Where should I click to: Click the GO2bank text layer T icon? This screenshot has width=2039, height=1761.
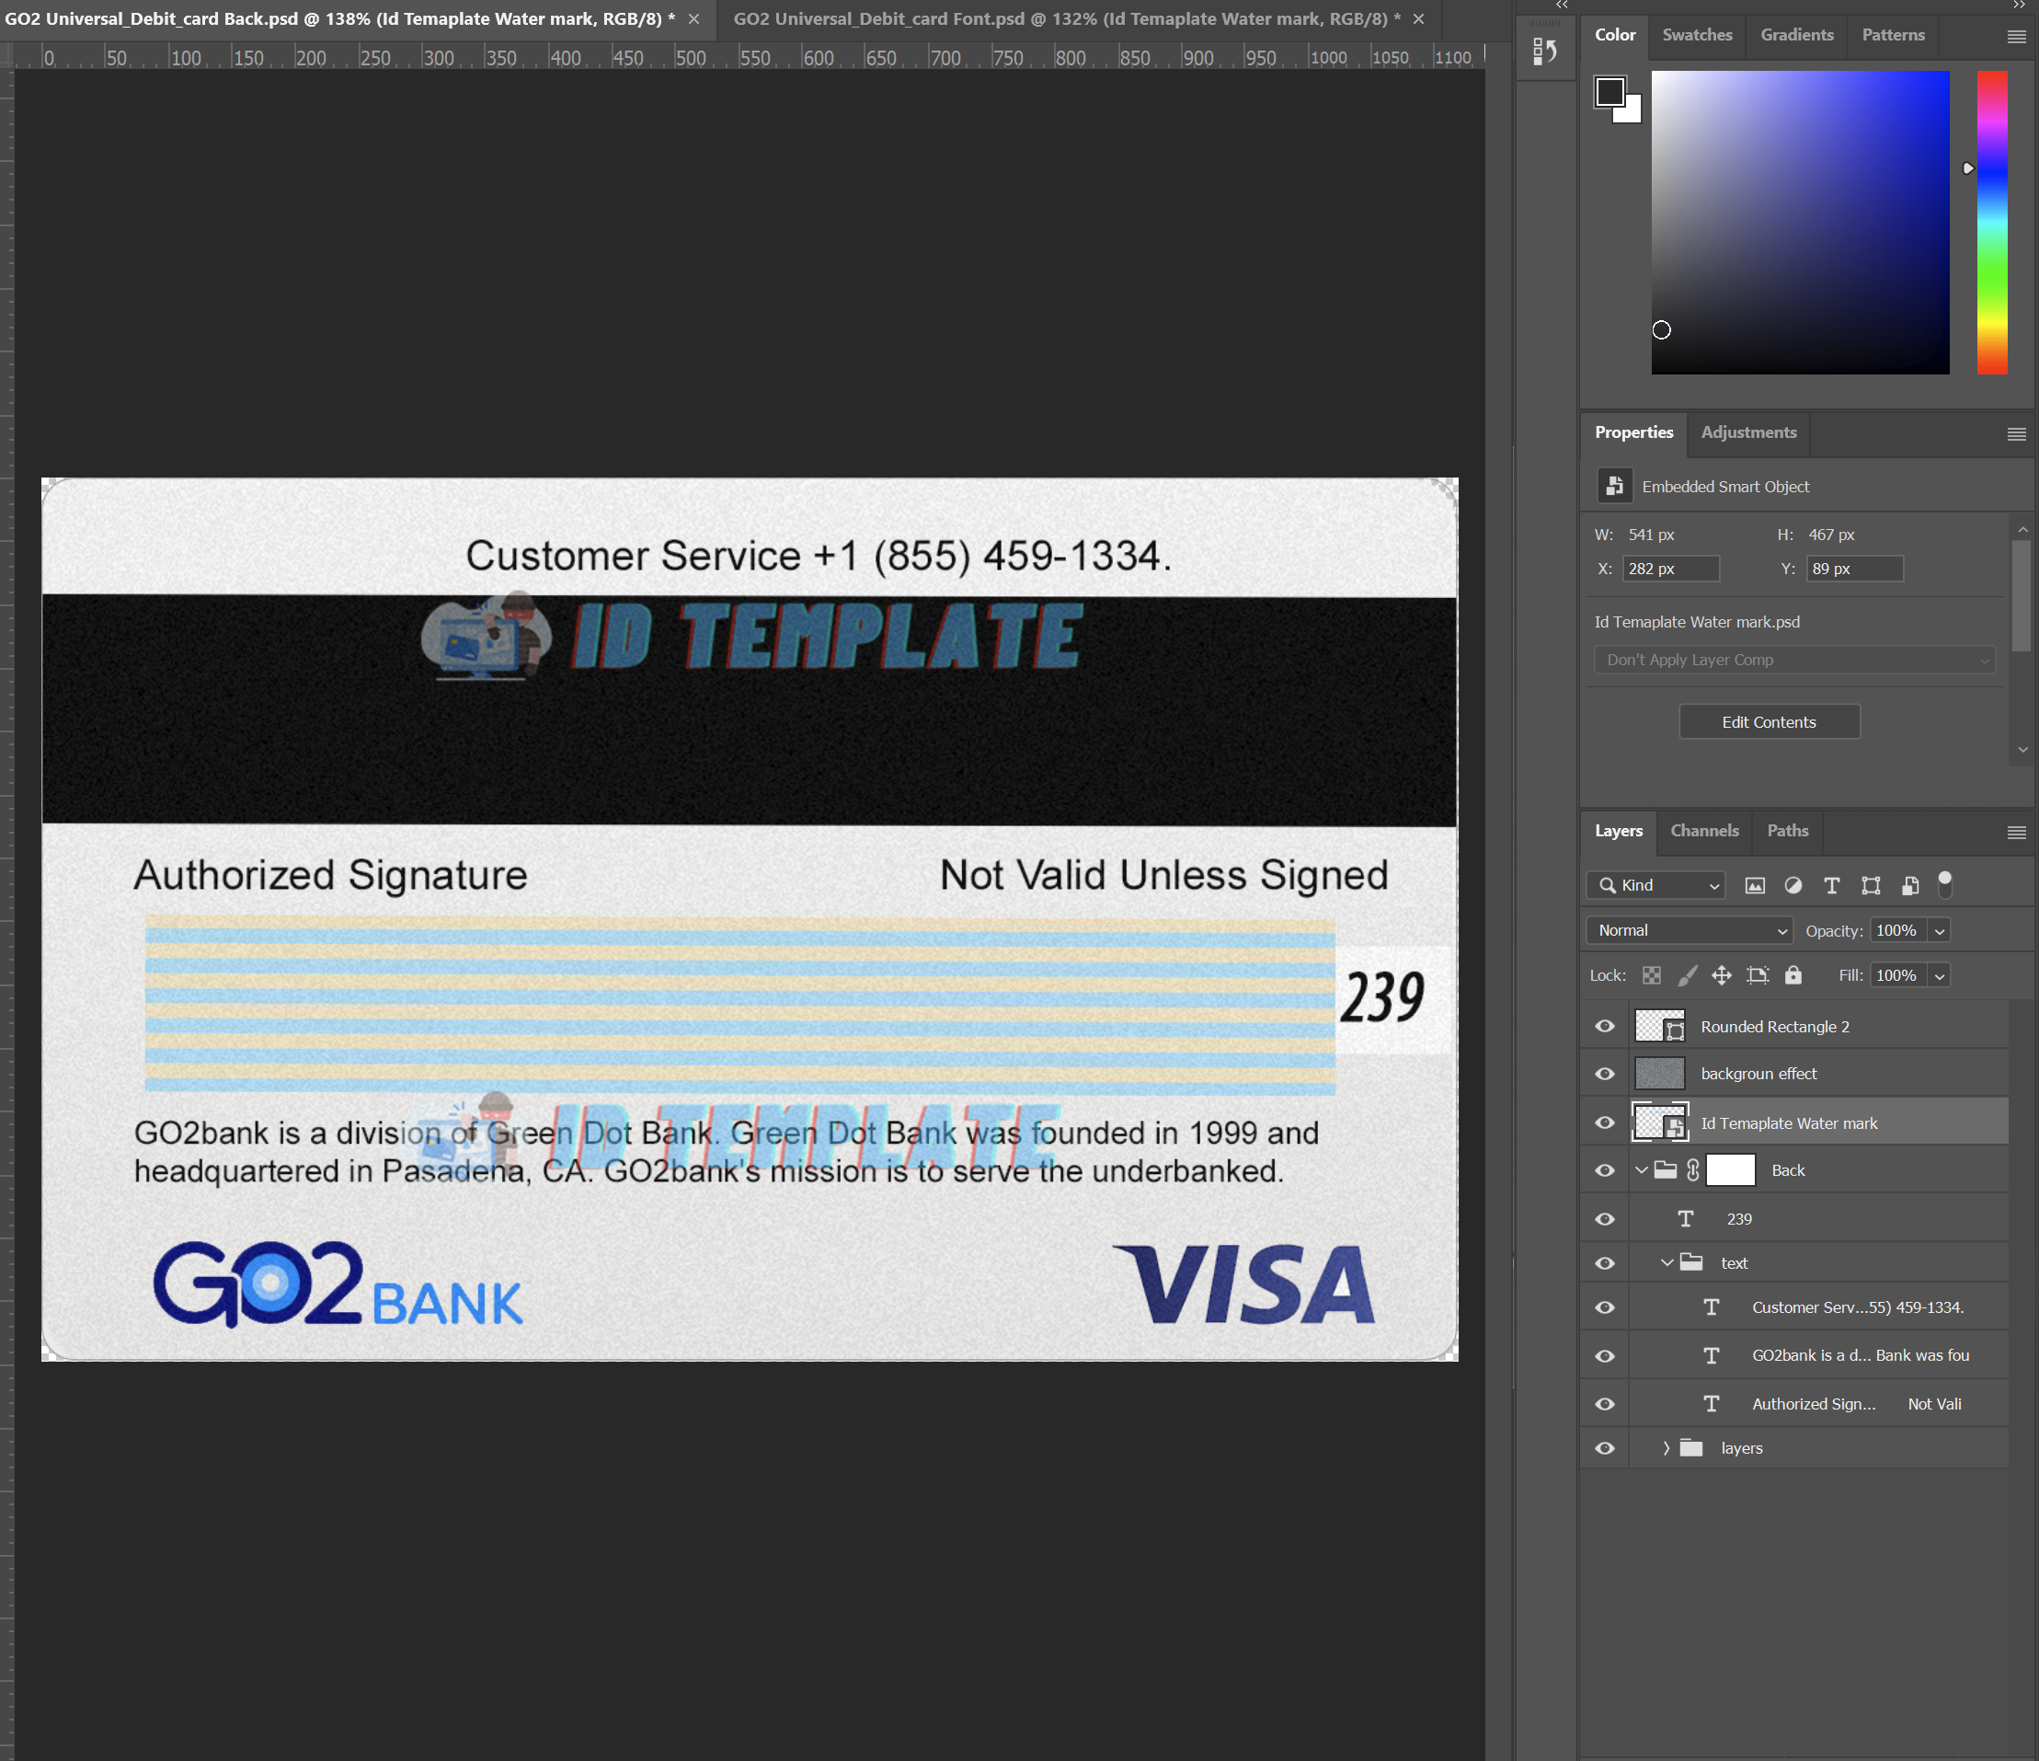(x=1712, y=1355)
